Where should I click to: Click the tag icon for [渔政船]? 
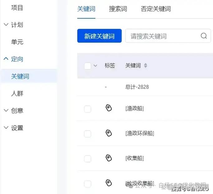[x=108, y=108]
